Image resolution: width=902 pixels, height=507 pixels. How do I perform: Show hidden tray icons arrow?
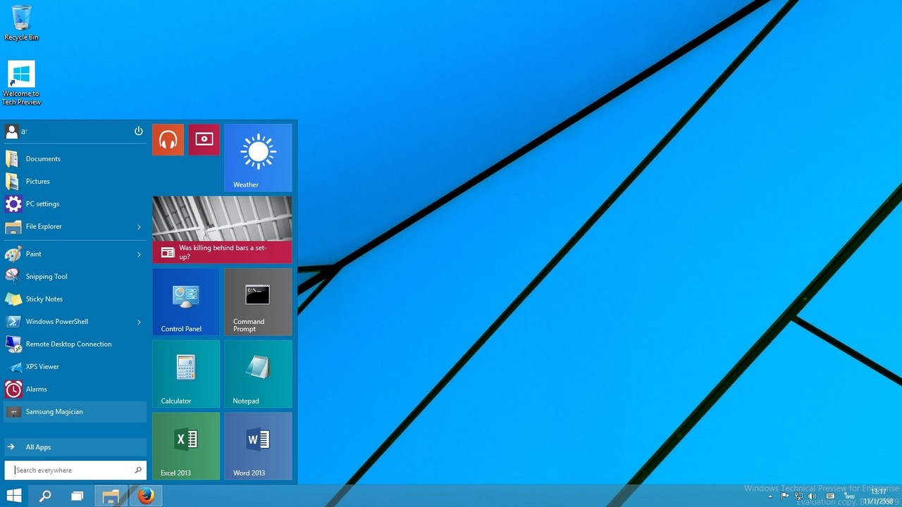pyautogui.click(x=770, y=497)
